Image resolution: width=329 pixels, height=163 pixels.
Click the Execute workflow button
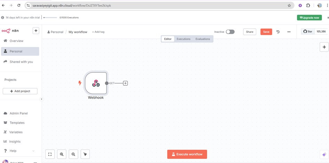pos(187,154)
